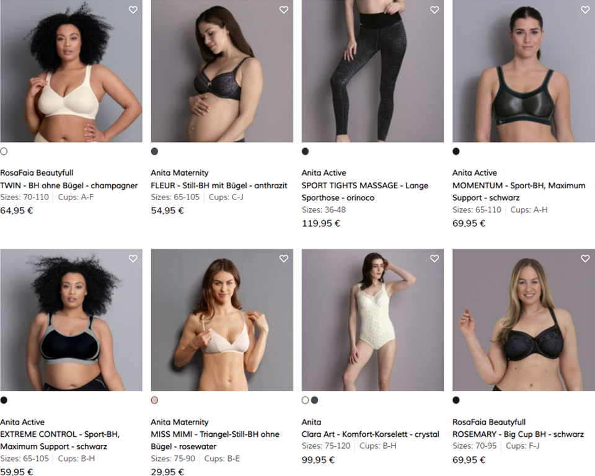Screen dimensions: 595x476
Task: Open the MISS MIMI nursing bra photo
Action: click(x=222, y=320)
